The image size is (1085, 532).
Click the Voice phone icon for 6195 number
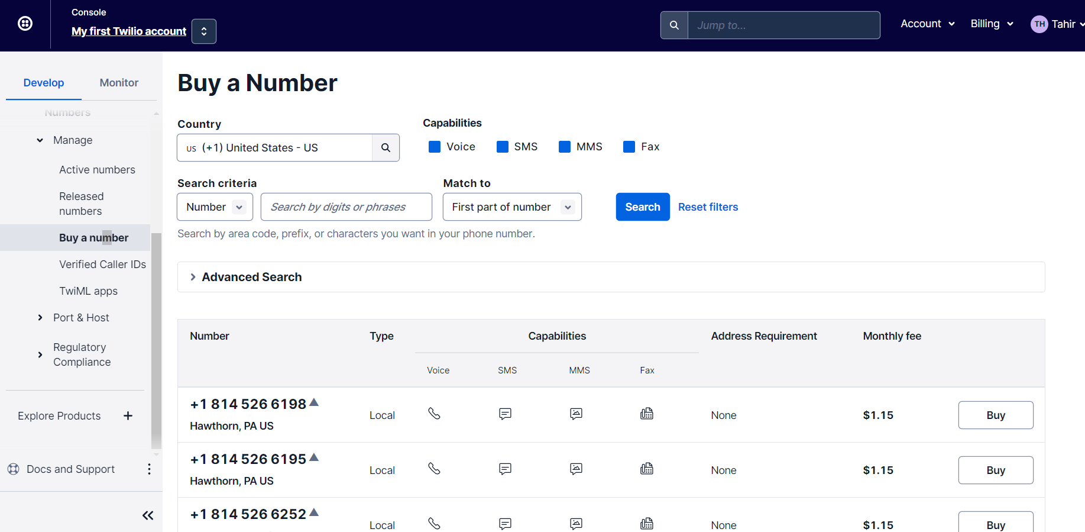coord(435,469)
